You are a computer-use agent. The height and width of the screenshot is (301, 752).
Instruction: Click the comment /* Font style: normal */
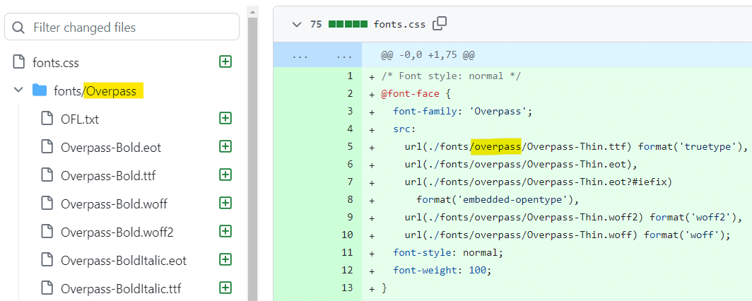(451, 76)
